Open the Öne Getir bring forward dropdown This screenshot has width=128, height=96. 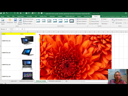(97, 19)
